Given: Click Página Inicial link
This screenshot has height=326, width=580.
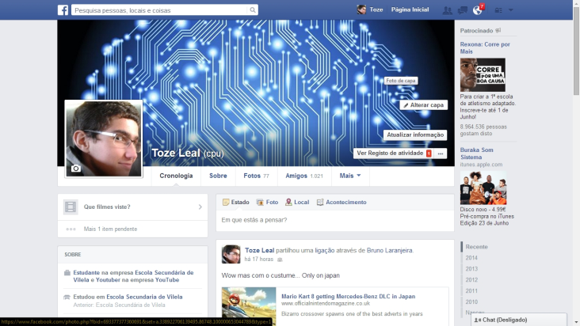Looking at the screenshot, I should coord(410,10).
